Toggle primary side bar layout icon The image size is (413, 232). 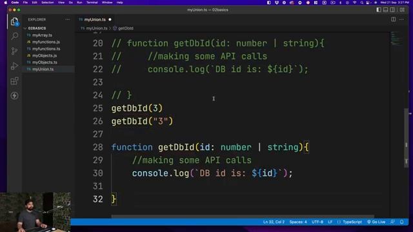click(x=379, y=10)
